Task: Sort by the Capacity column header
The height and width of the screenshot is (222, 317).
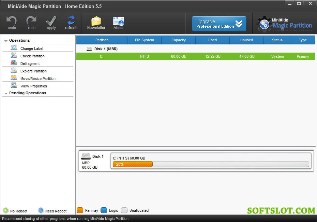Action: 179,40
